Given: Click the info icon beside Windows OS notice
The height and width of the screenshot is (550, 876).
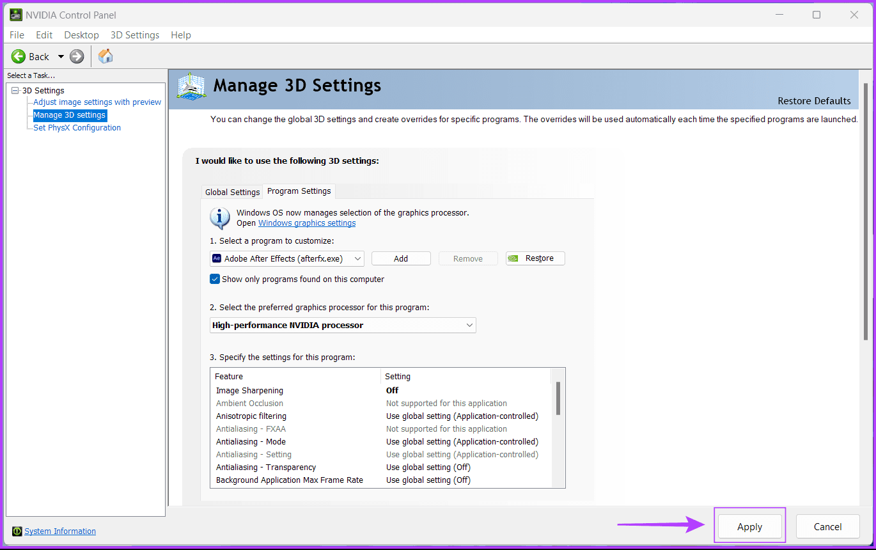Looking at the screenshot, I should [x=220, y=218].
